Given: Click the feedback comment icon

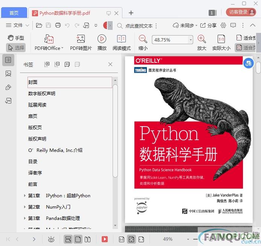Looking at the screenshot, I should tap(233, 25).
